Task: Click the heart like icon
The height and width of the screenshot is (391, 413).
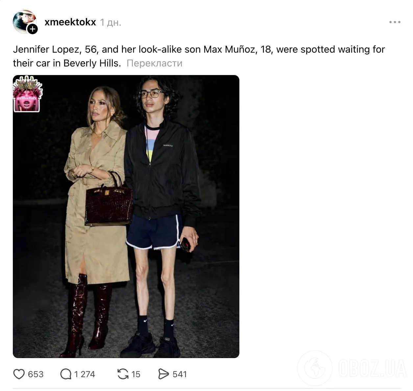Action: pos(19,374)
